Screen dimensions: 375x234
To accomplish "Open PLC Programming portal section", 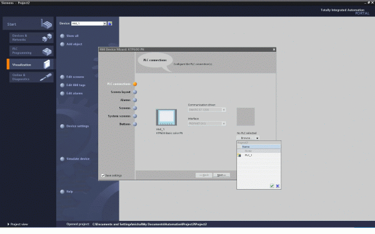I will pos(31,51).
